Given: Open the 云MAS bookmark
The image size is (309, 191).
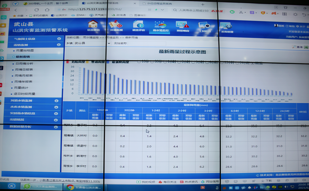Looking at the screenshot, I should tap(79, 15).
